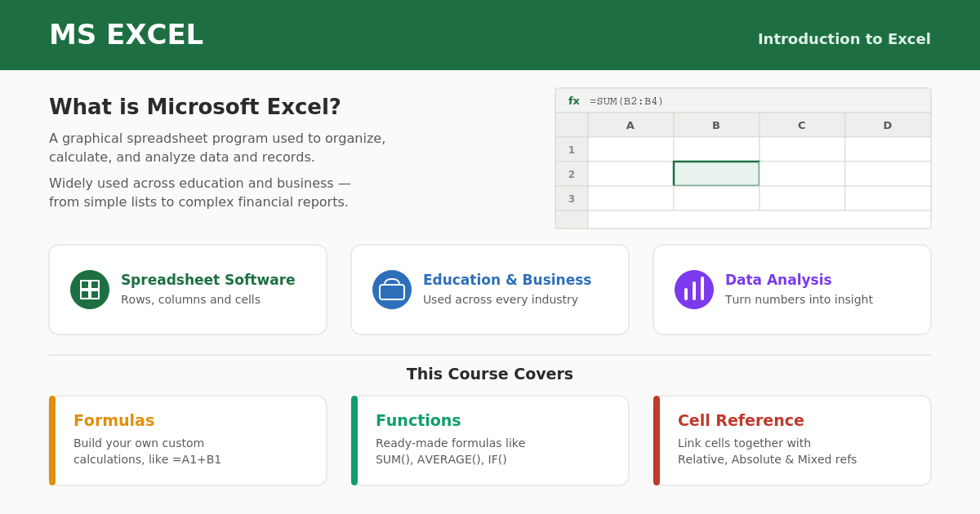Click the =SUM(B2:B4) formula bar text
The width and height of the screenshot is (980, 514).
(x=626, y=101)
